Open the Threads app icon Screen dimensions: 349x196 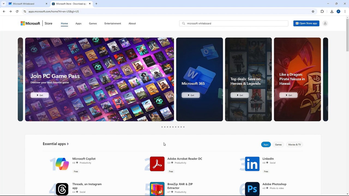tap(62, 189)
